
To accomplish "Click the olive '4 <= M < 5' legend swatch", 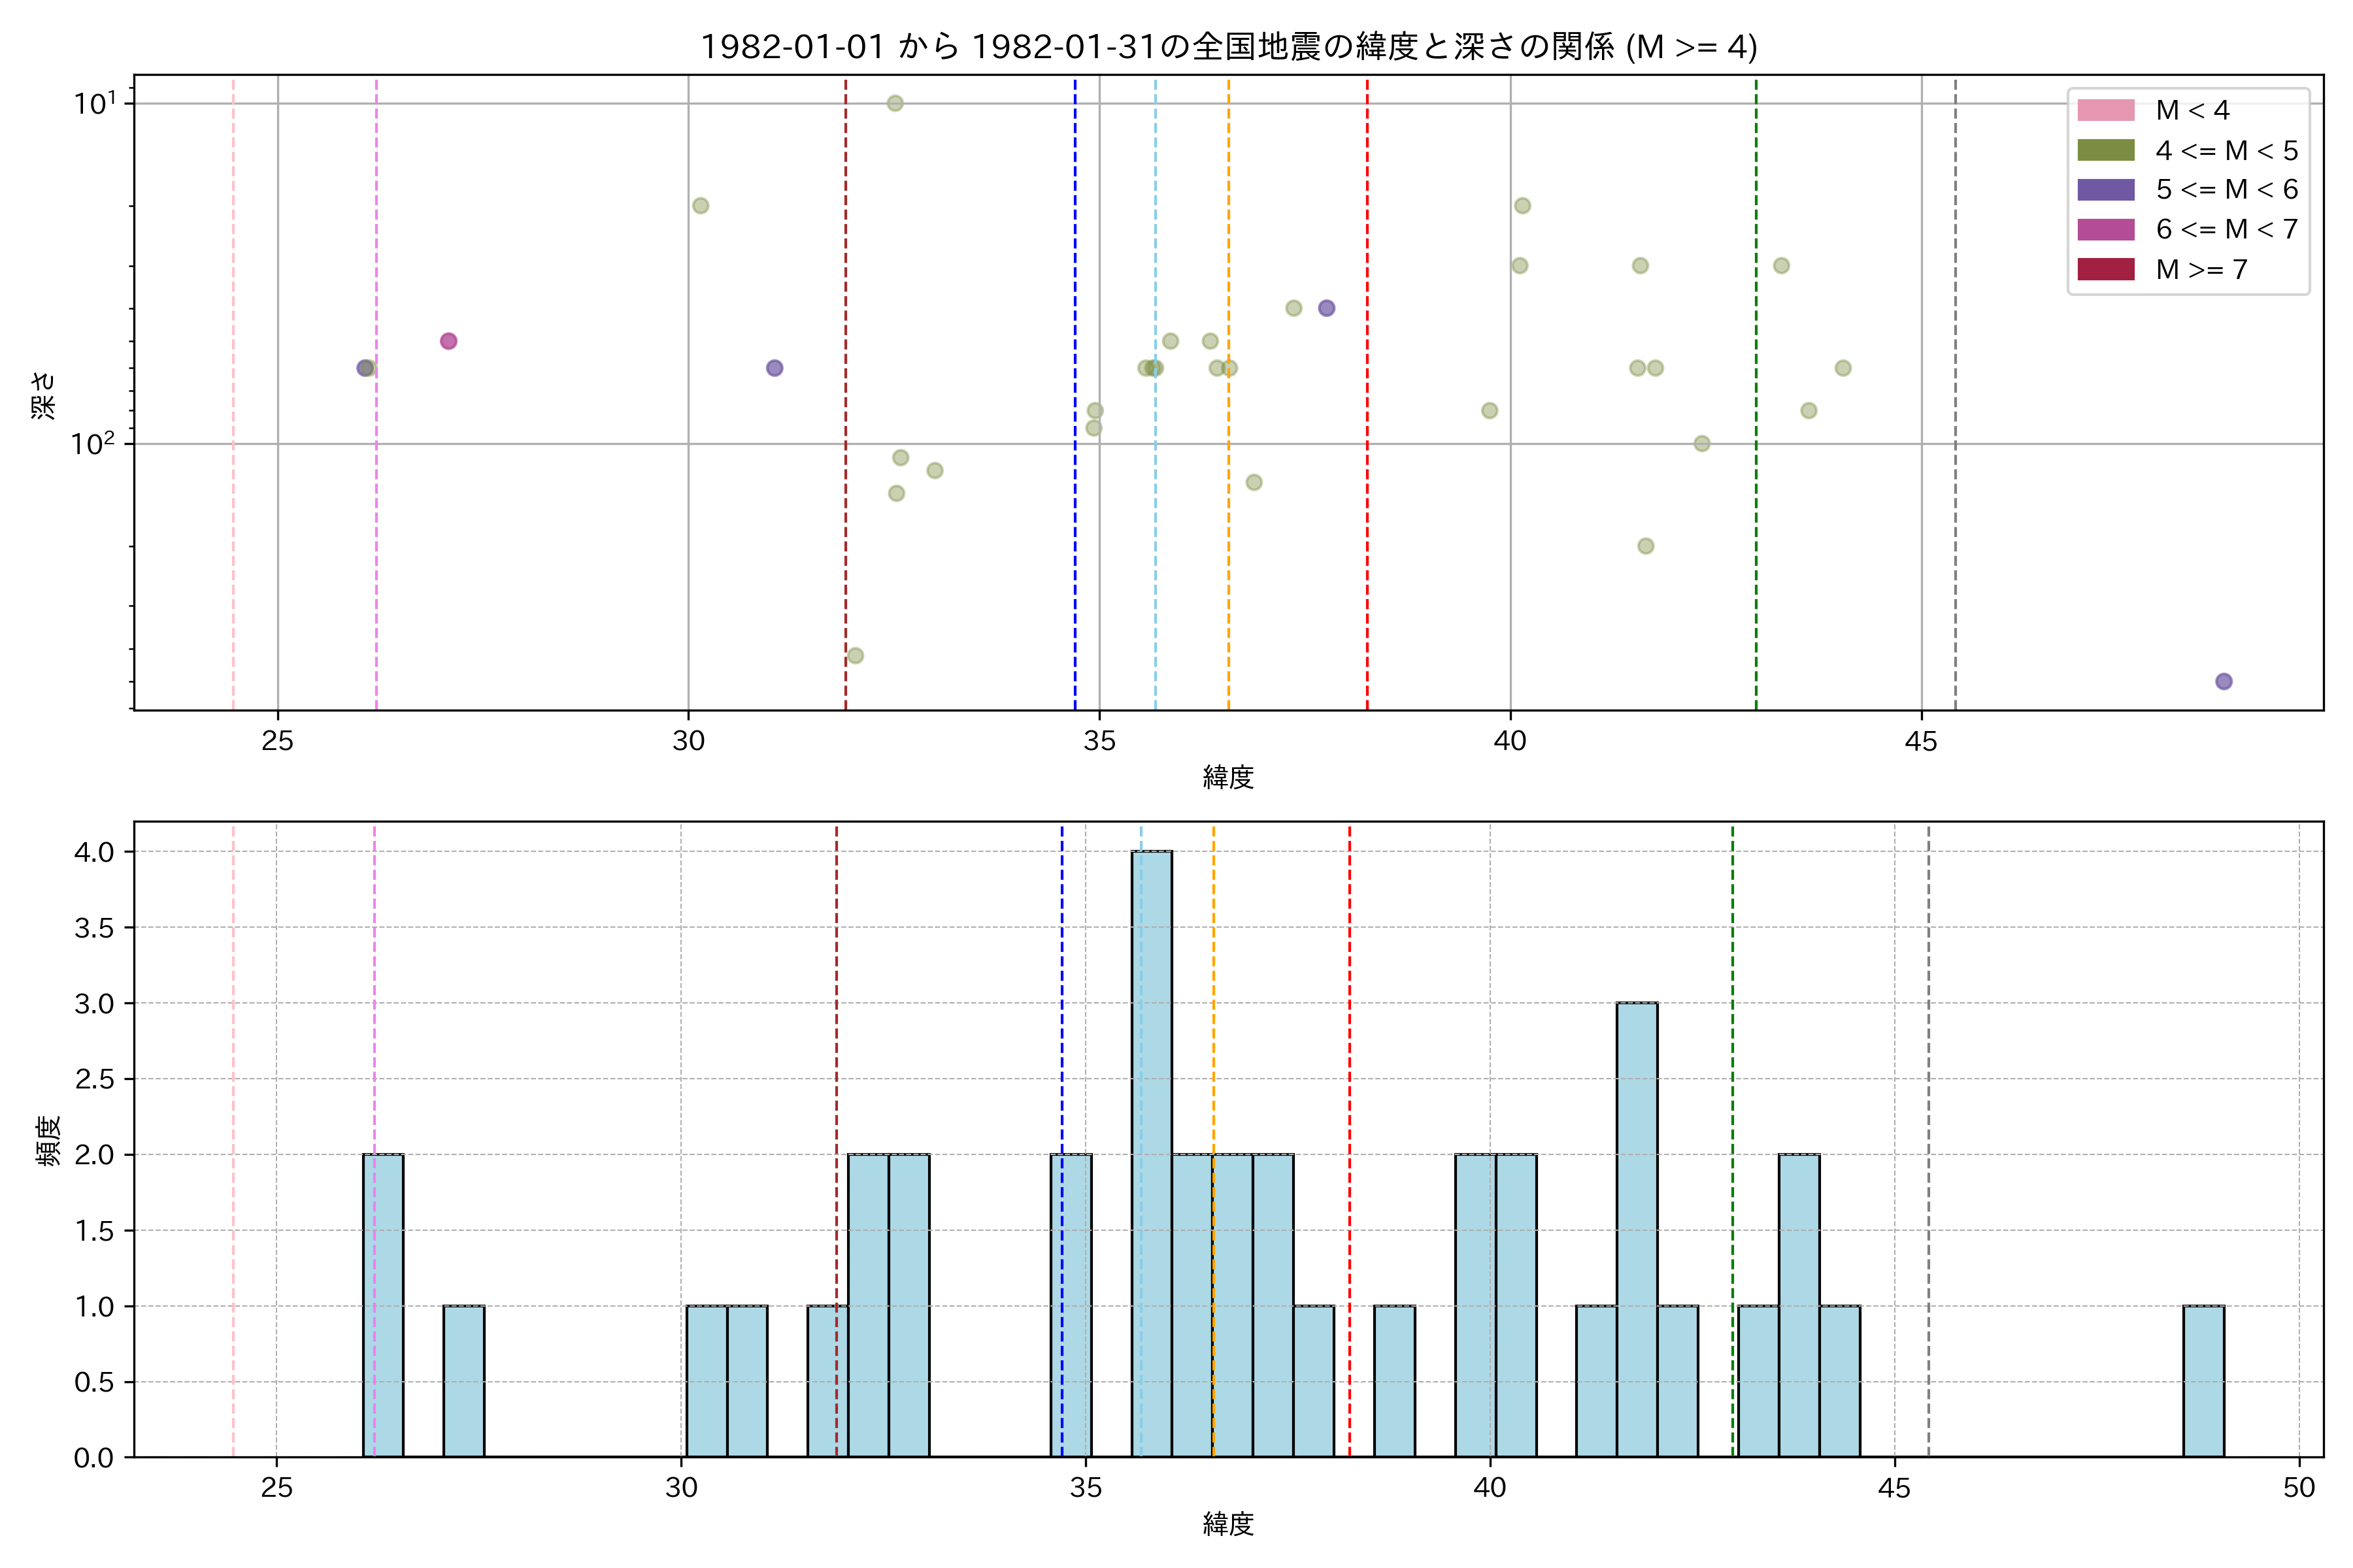I will (x=2105, y=150).
